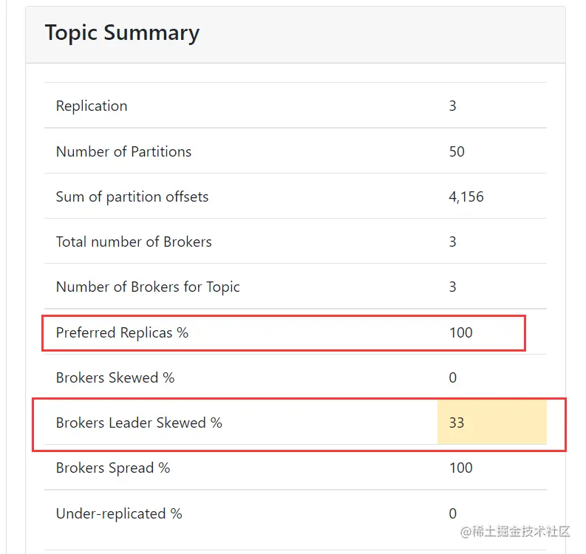Screen dimensions: 586x554
Task: Click Sum of partition offsets label
Action: [x=132, y=196]
